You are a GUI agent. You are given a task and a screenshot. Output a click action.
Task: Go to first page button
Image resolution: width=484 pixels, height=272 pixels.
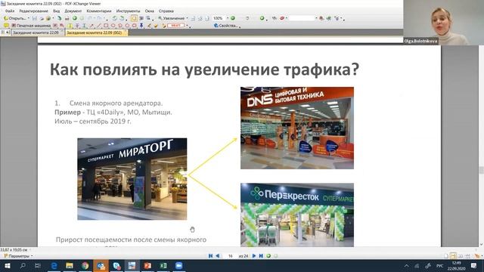coord(210,255)
